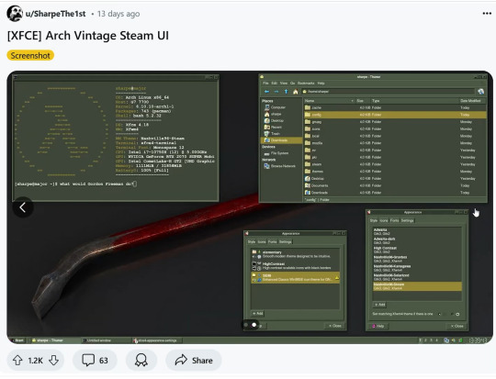This screenshot has width=496, height=379.
Task: Click the reload icon beside Thunar's path bar
Action: point(480,92)
